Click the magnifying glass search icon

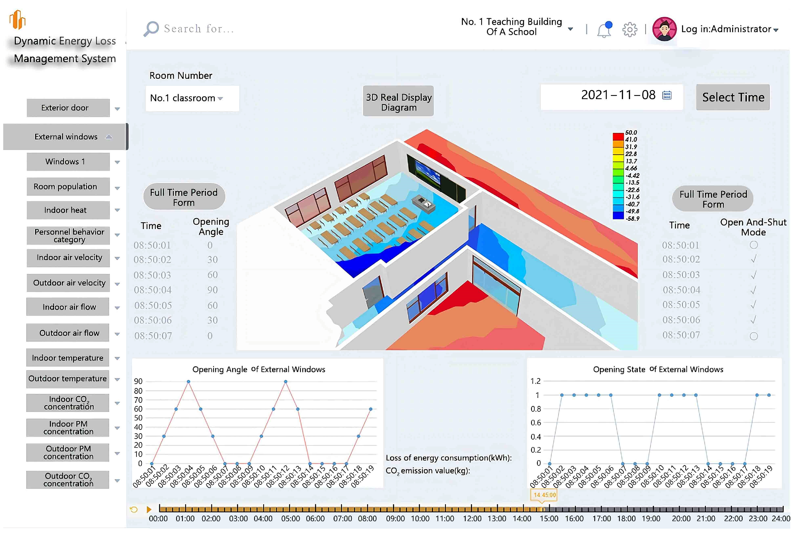[151, 29]
